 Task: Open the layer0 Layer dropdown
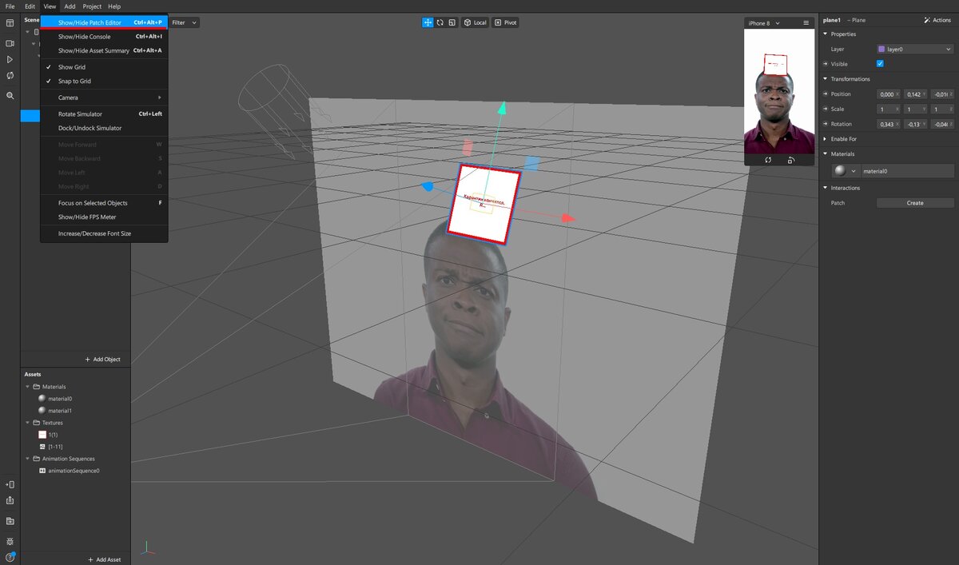pyautogui.click(x=914, y=49)
